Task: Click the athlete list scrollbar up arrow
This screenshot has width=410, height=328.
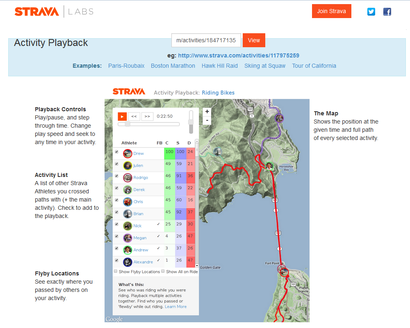Action: click(197, 141)
